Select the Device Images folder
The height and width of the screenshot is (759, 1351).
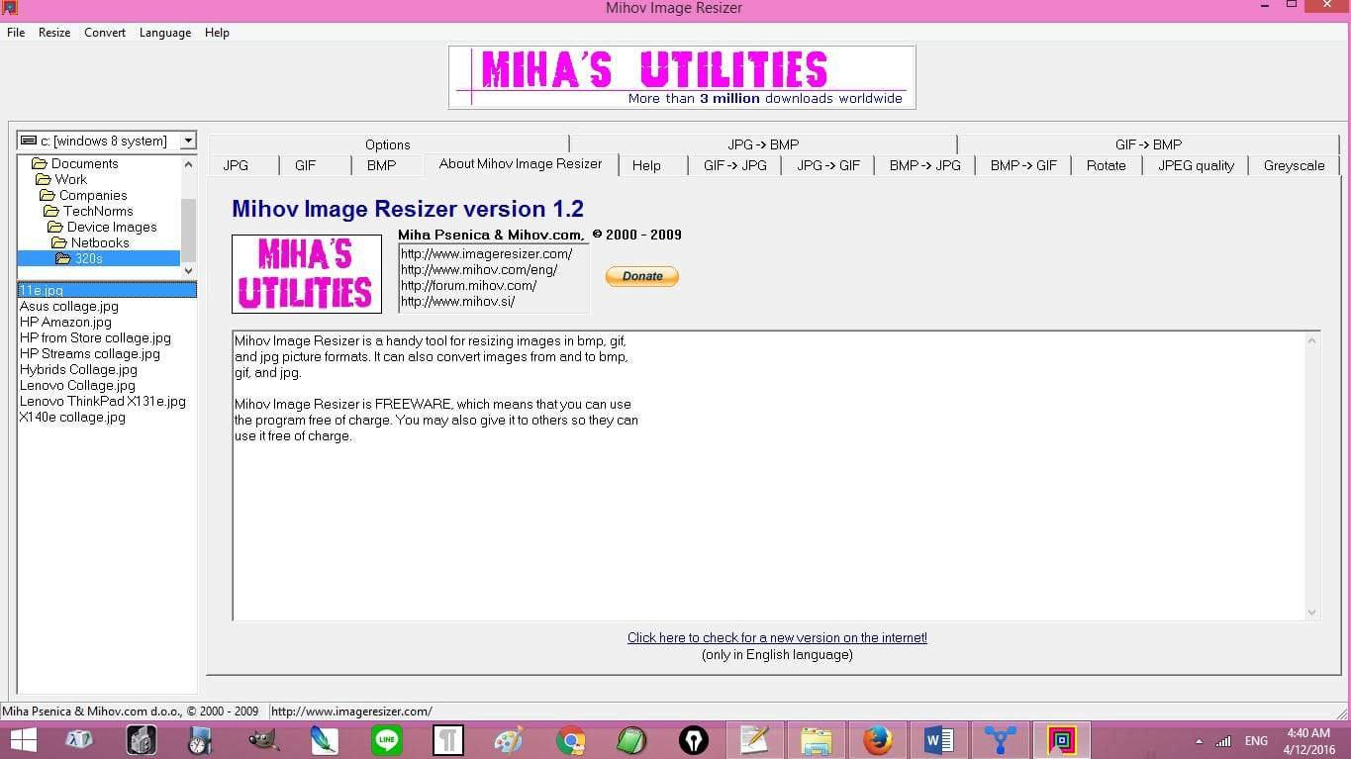[112, 227]
